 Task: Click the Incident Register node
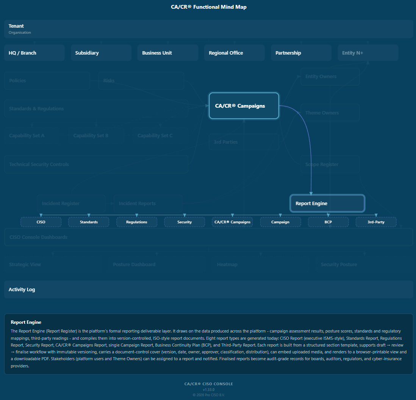coord(71,204)
